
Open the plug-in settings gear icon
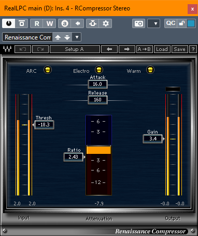coord(106,23)
